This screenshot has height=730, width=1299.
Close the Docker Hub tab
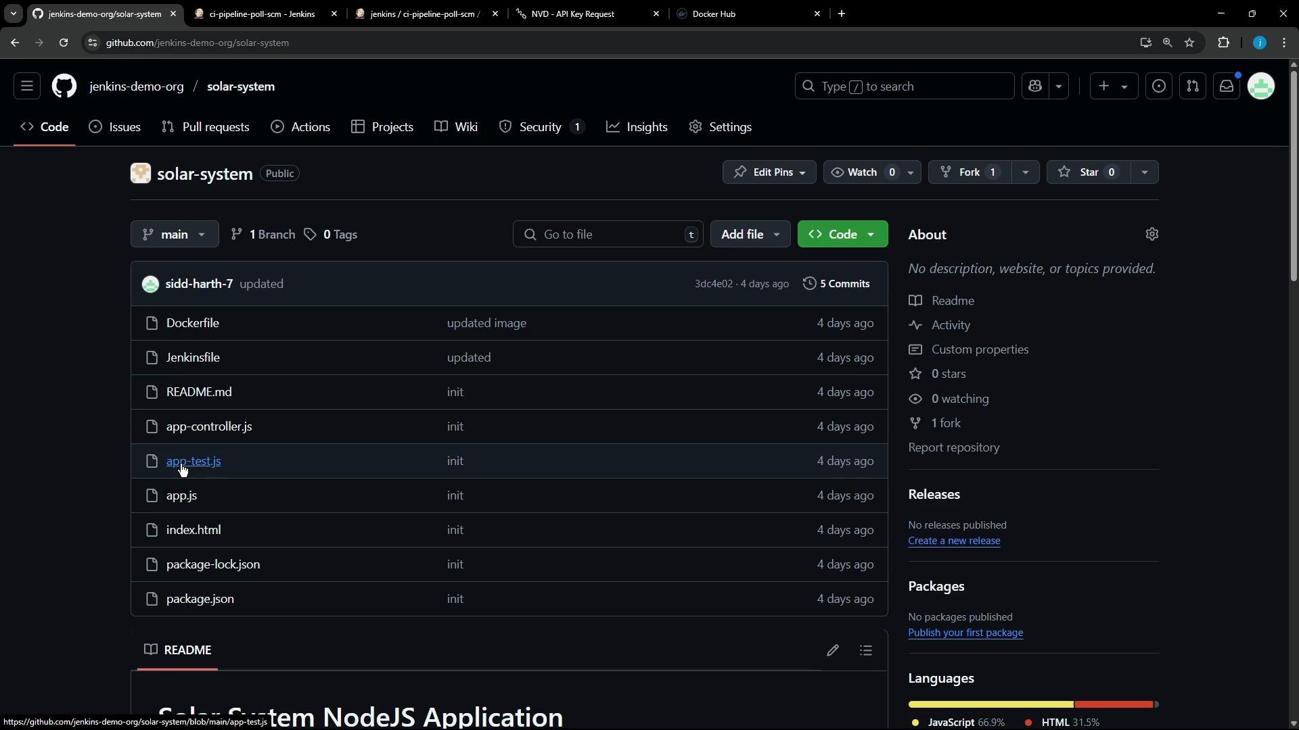point(817,14)
